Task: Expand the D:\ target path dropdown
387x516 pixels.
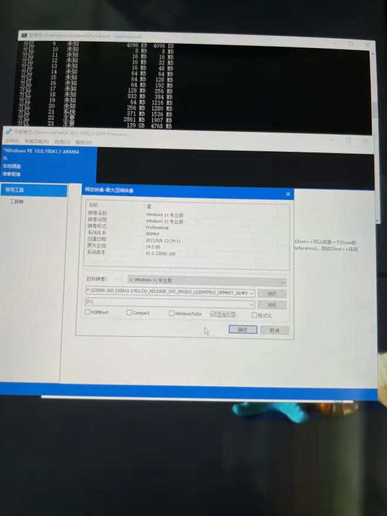Action: (x=252, y=305)
